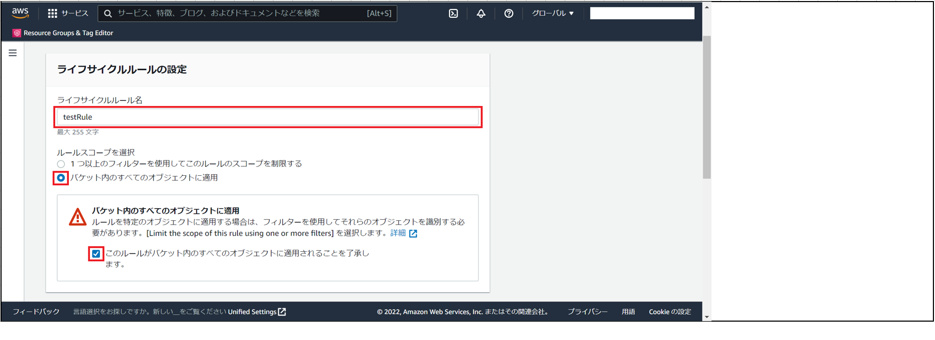Open the サービス menu label
Screen dimensions: 935x340
click(75, 13)
